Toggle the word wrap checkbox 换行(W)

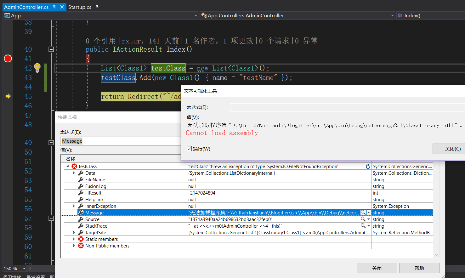point(189,149)
